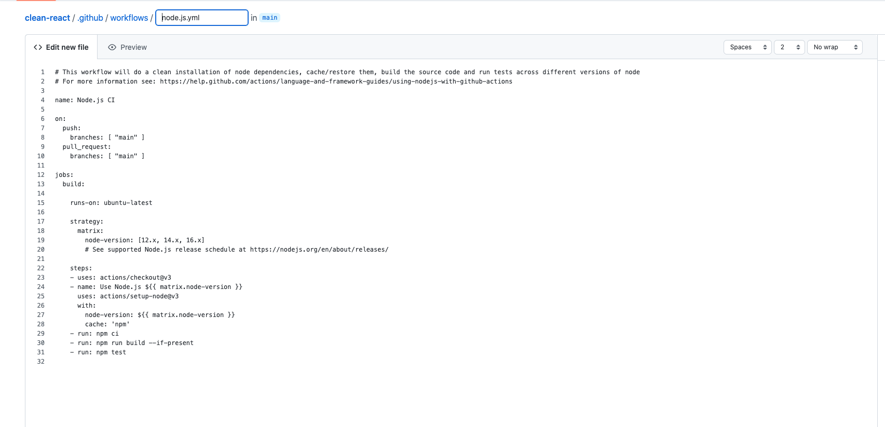Click the eye icon on Preview tab
The image size is (885, 427).
112,47
